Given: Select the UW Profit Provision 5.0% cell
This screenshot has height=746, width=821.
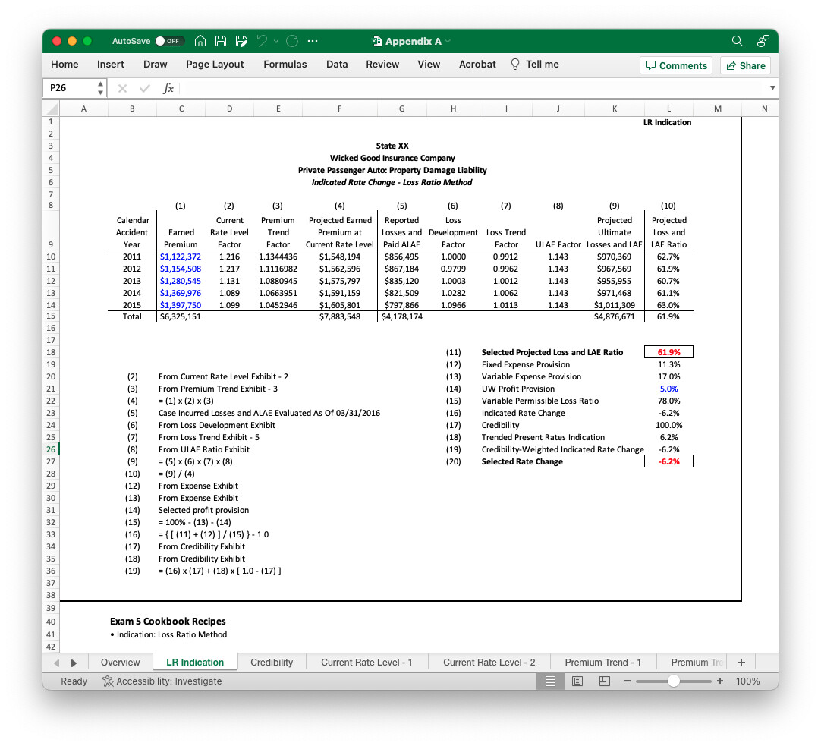Looking at the screenshot, I should click(x=668, y=389).
